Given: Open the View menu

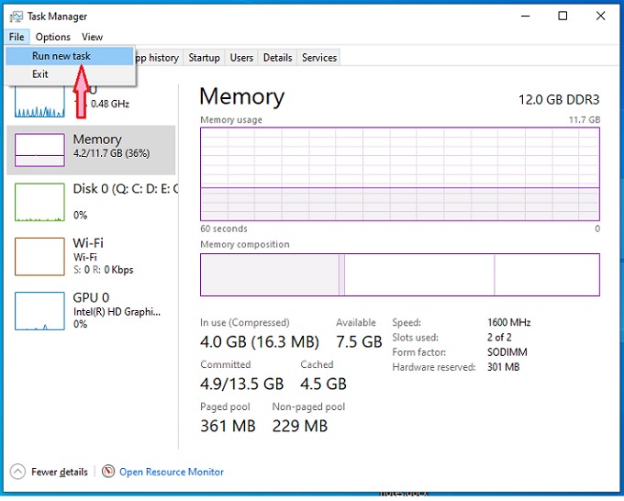Looking at the screenshot, I should pyautogui.click(x=92, y=37).
